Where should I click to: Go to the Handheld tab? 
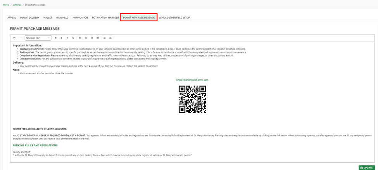coord(62,17)
